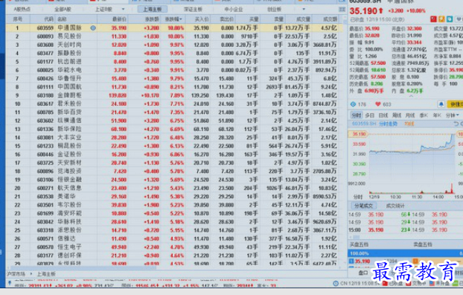Click the 100.00% bid ratio bar
463x295 pixels.
click(x=406, y=253)
